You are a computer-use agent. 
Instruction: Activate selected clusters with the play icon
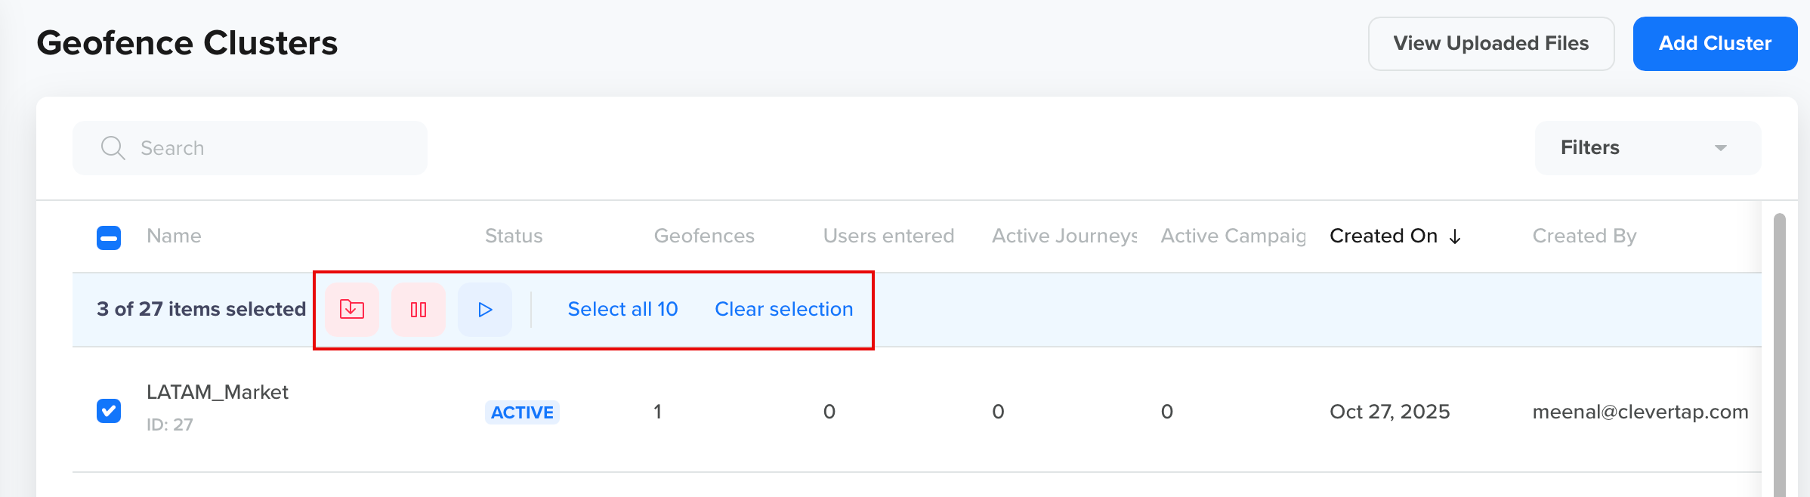pyautogui.click(x=484, y=309)
